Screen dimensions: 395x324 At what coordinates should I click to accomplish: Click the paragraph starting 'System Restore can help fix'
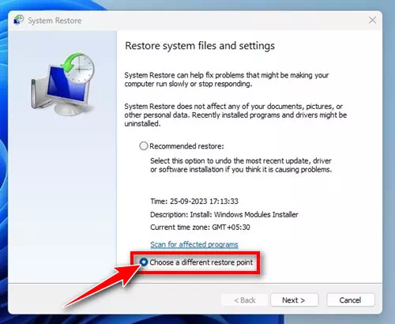[227, 80]
